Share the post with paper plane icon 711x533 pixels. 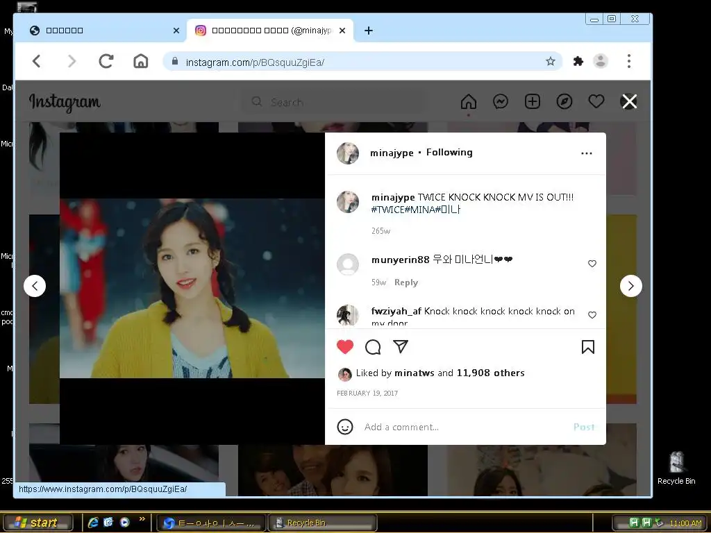[x=401, y=346]
